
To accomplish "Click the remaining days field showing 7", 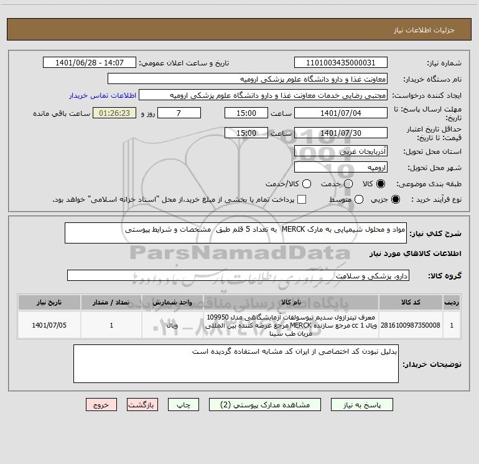I will point(179,113).
